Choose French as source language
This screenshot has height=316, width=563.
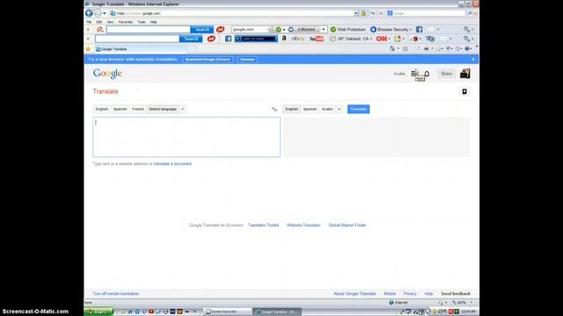(138, 109)
